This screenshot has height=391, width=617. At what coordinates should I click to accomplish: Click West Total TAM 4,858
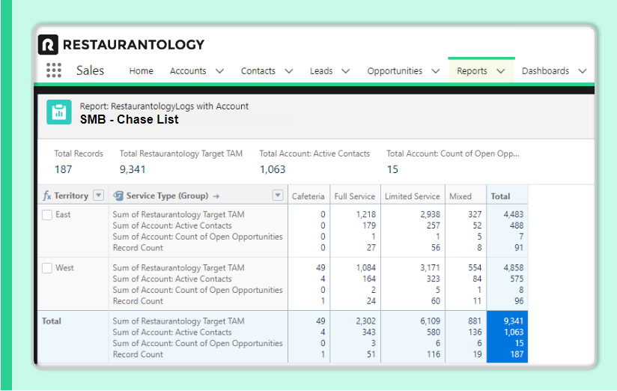(x=514, y=267)
